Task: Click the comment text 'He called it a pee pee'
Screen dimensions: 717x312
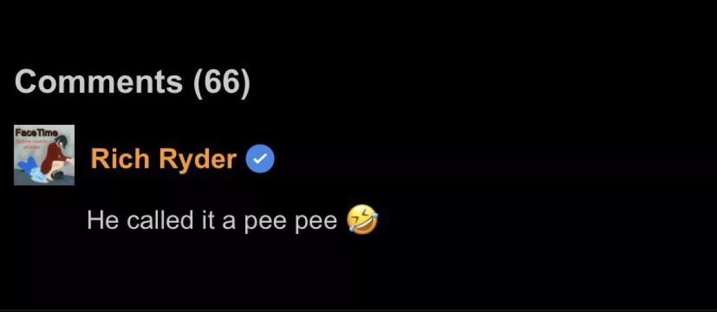Action: 212,220
